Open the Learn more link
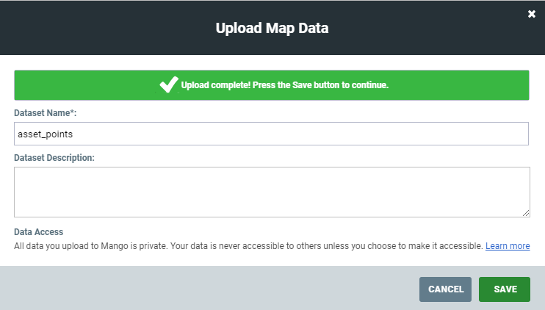The width and height of the screenshot is (545, 310). point(508,246)
